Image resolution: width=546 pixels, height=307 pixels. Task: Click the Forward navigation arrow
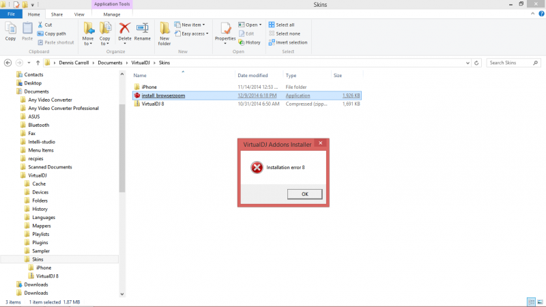tap(20, 63)
